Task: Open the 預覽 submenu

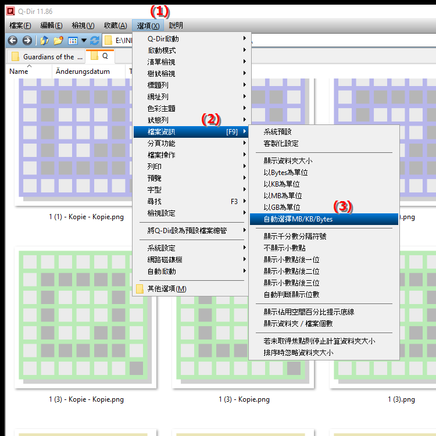Action: 192,178
